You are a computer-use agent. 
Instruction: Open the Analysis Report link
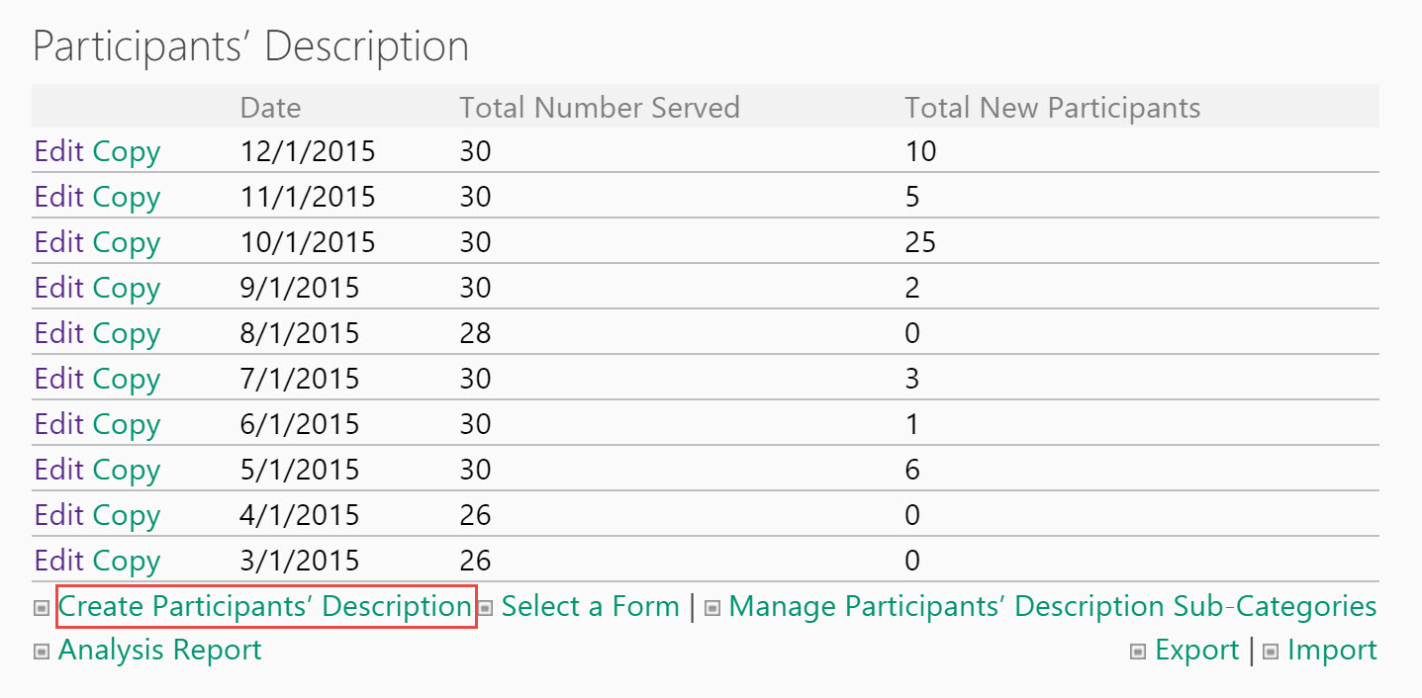pos(160,650)
